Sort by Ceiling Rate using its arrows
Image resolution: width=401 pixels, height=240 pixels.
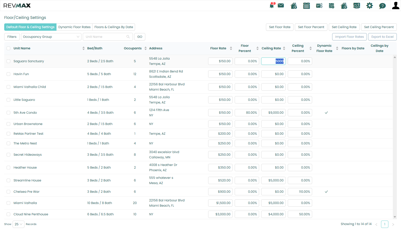coord(284,48)
